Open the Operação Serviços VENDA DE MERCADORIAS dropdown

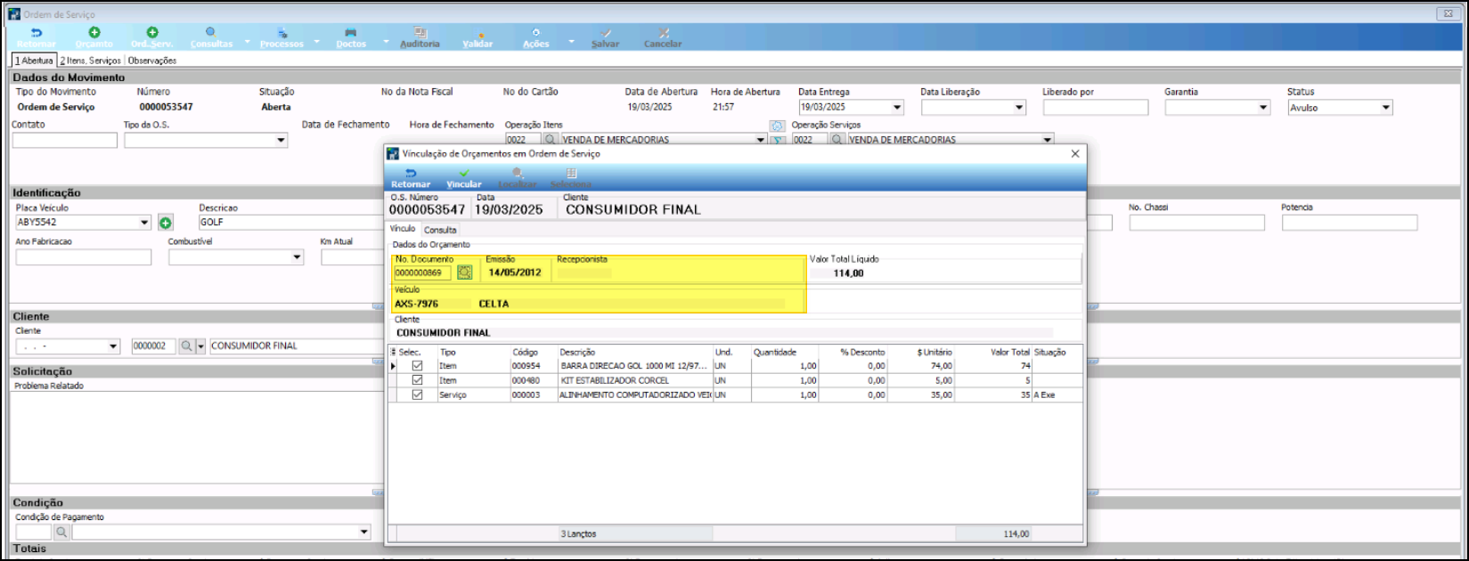[1048, 140]
